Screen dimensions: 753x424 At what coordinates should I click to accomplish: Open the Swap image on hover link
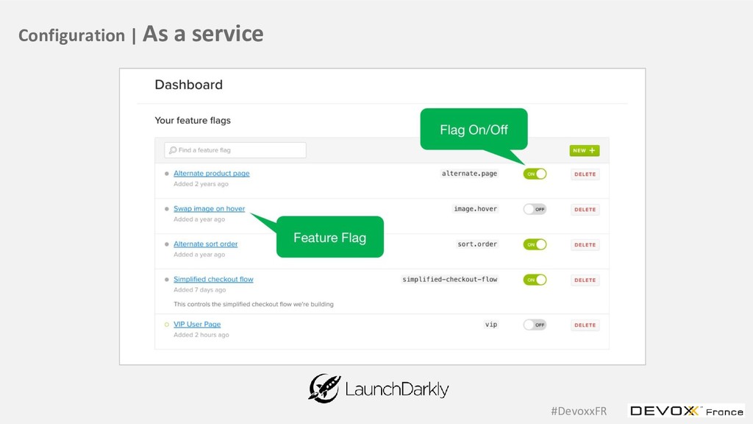pyautogui.click(x=209, y=208)
